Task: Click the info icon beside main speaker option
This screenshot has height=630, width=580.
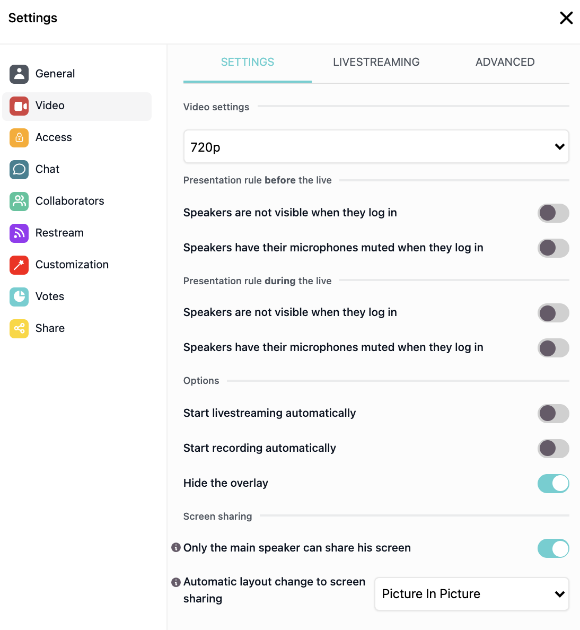Action: (176, 547)
